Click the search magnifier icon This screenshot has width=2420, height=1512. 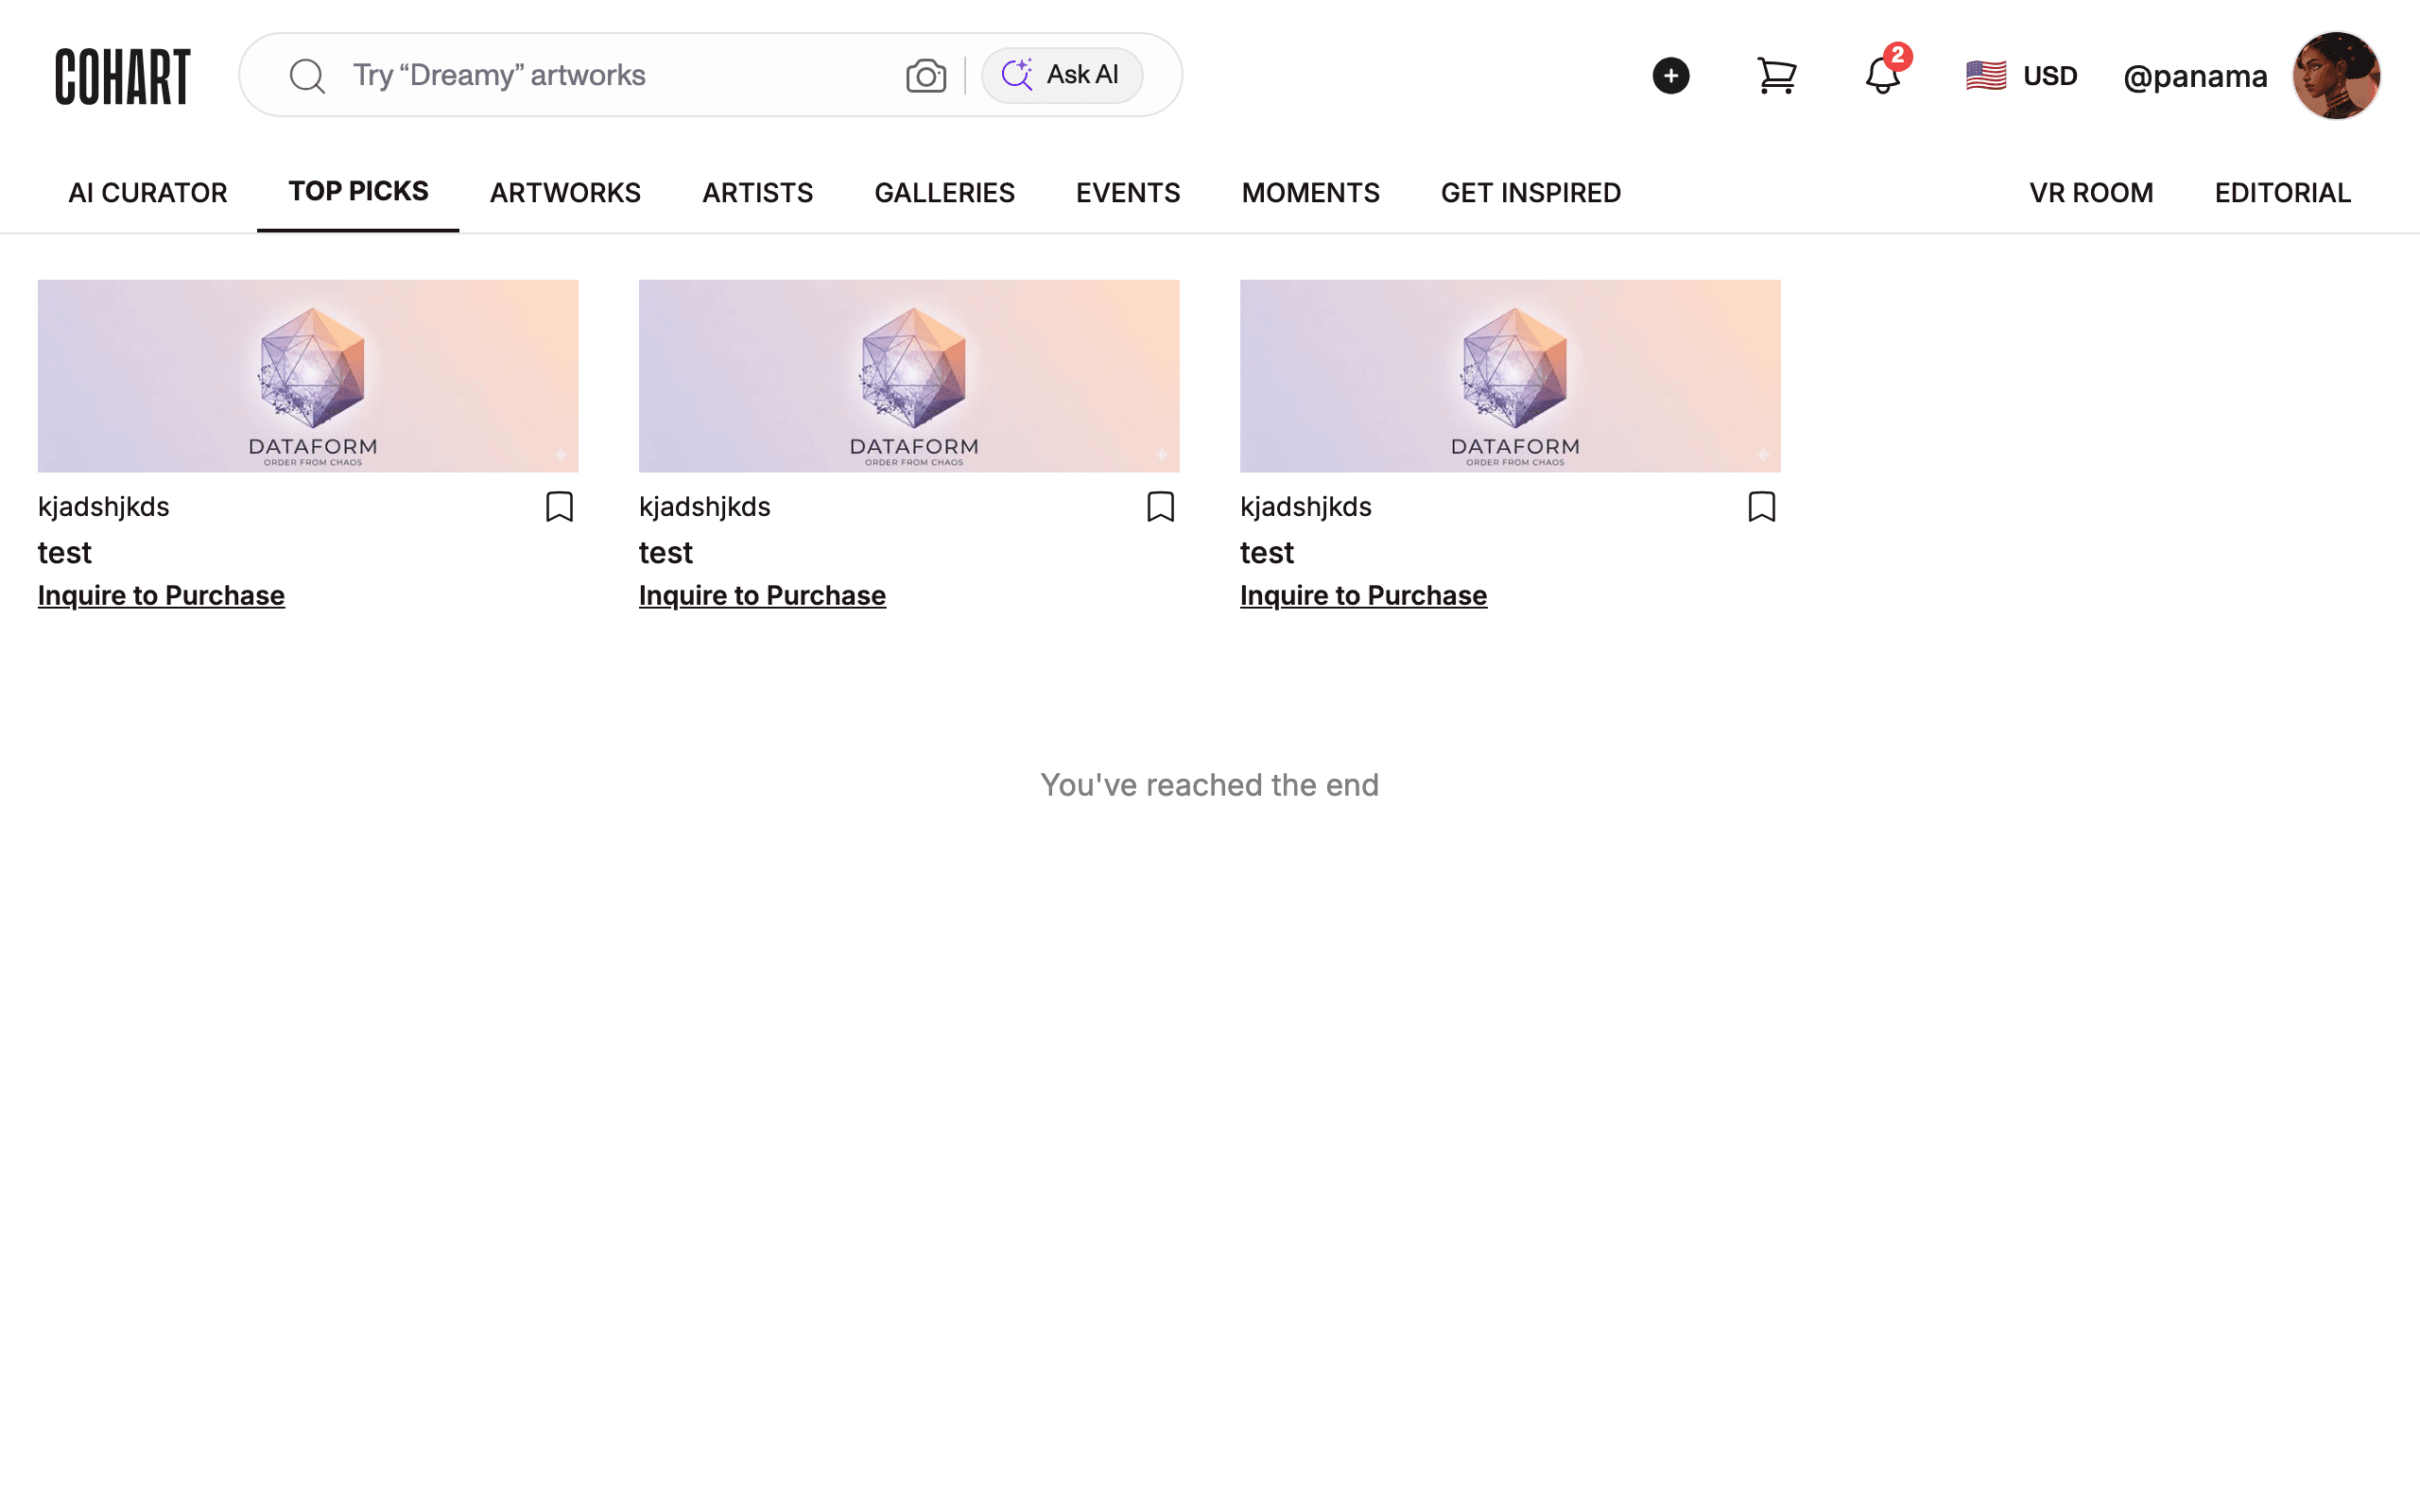pyautogui.click(x=307, y=76)
